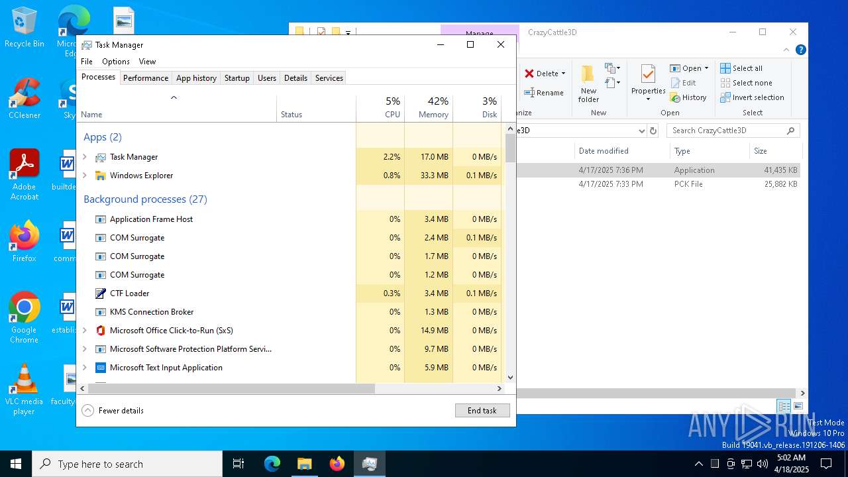Viewport: 848px width, 477px height.
Task: Open the File menu in Task Manager
Action: (x=87, y=62)
